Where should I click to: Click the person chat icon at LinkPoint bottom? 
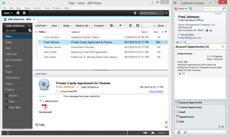(x=185, y=132)
